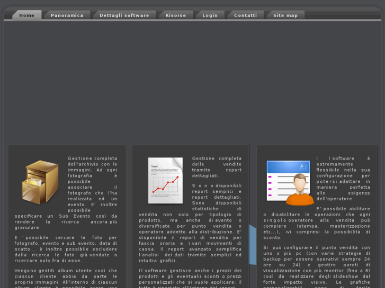Click the file cabinet archive icon
Screen dimensions: 385x288
click(x=40, y=182)
